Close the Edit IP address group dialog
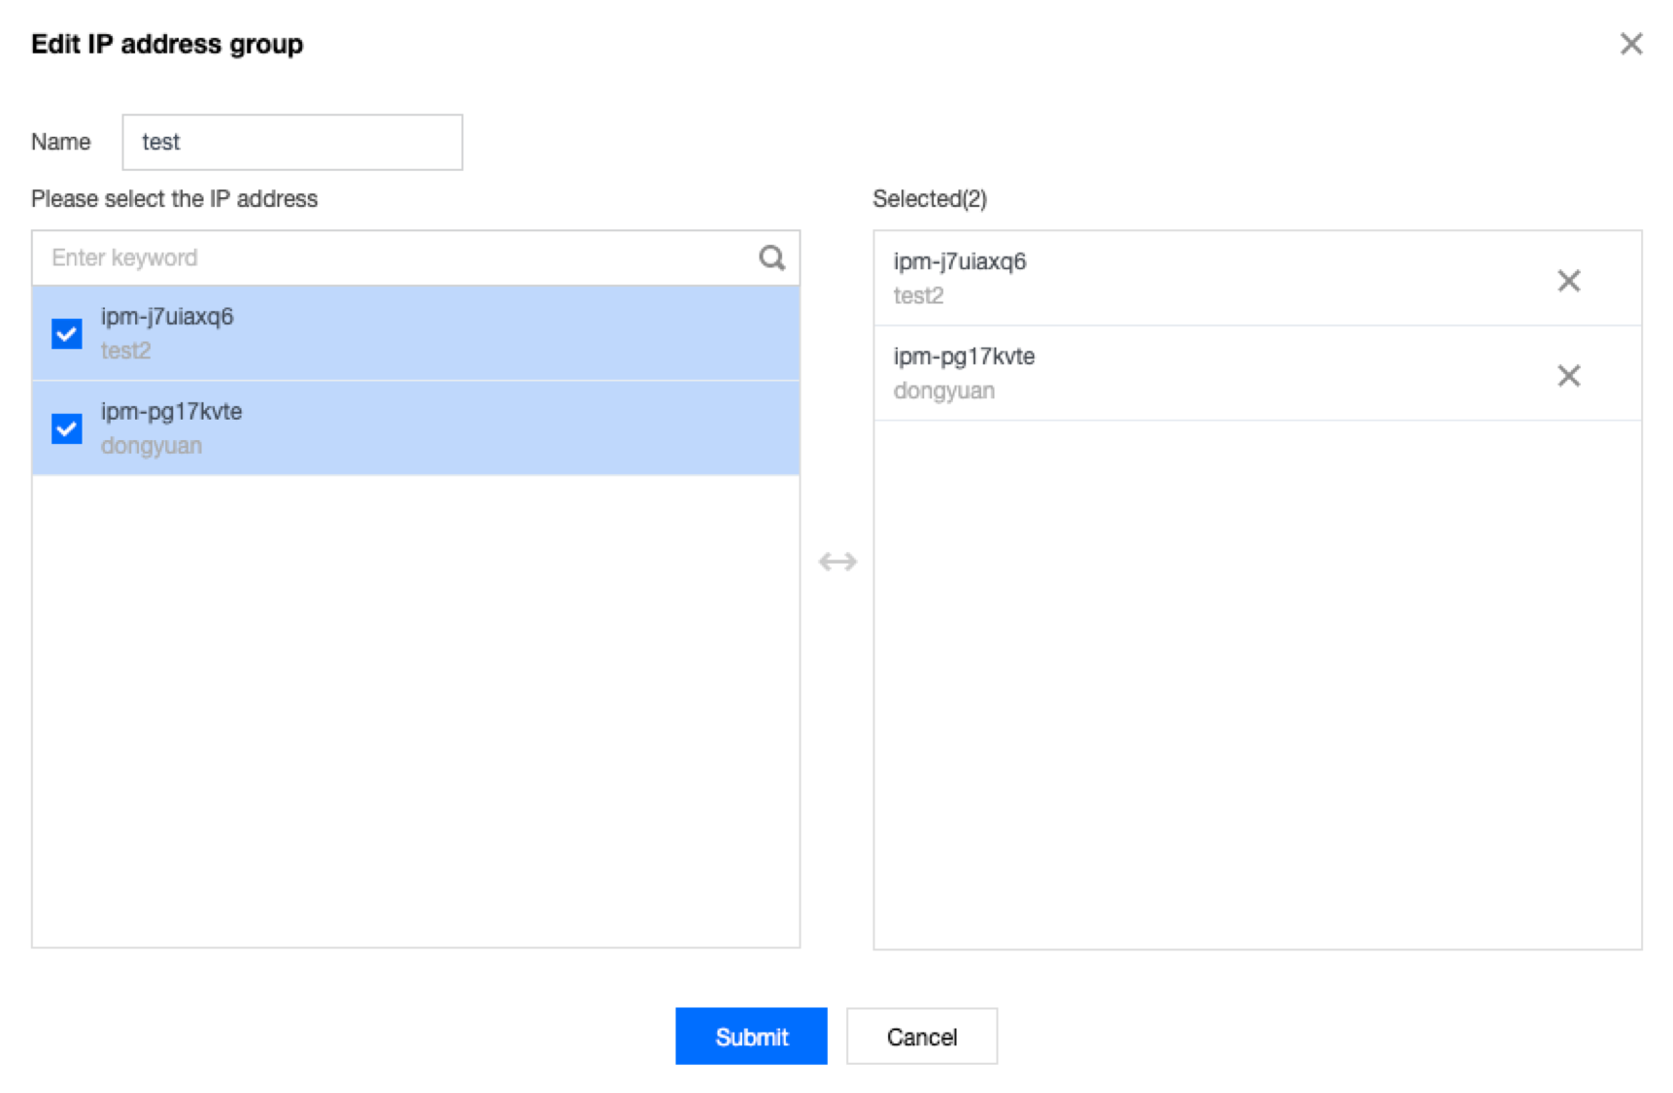Screen dimensions: 1673x1093 point(1631,44)
